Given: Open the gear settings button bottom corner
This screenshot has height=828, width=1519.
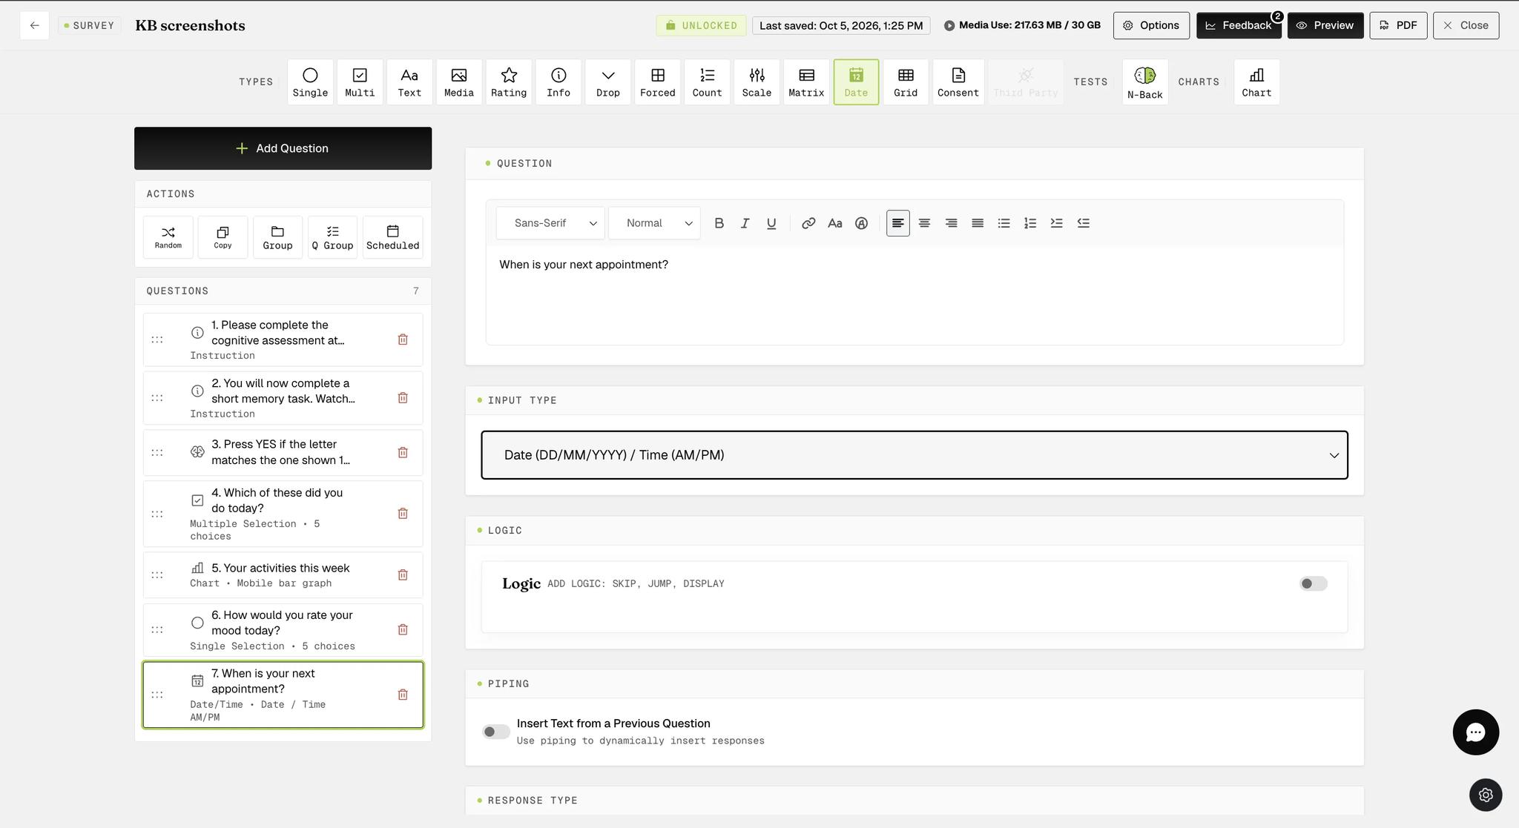Looking at the screenshot, I should 1486,795.
